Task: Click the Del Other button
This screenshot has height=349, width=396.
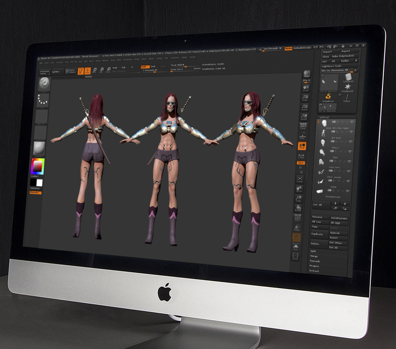Action: (338, 243)
